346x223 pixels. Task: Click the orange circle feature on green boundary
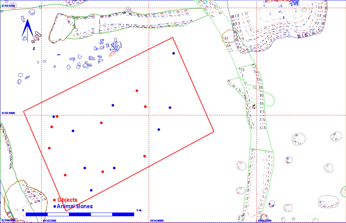228,36
